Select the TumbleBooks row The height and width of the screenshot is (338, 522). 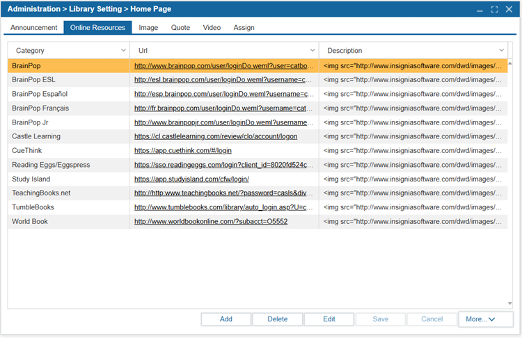click(x=258, y=207)
